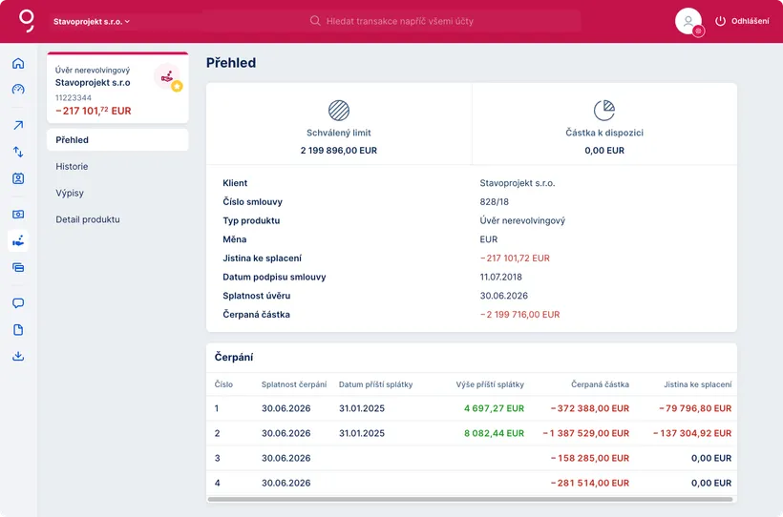Switch to the Historie tab
This screenshot has width=783, height=517.
(x=72, y=167)
